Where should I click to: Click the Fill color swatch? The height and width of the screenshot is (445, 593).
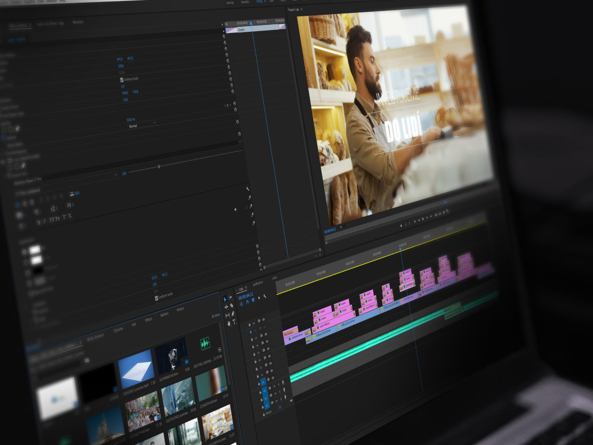[35, 250]
